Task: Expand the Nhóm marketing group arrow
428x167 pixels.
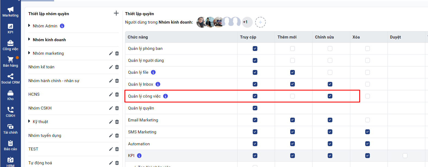Action: click(29, 53)
